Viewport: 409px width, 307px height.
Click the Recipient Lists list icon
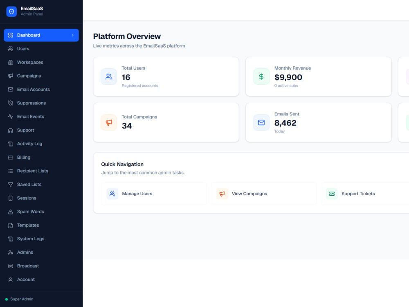11,171
